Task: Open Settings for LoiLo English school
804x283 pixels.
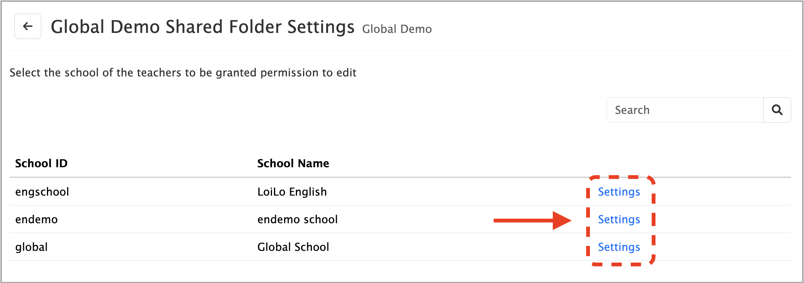Action: pos(619,192)
